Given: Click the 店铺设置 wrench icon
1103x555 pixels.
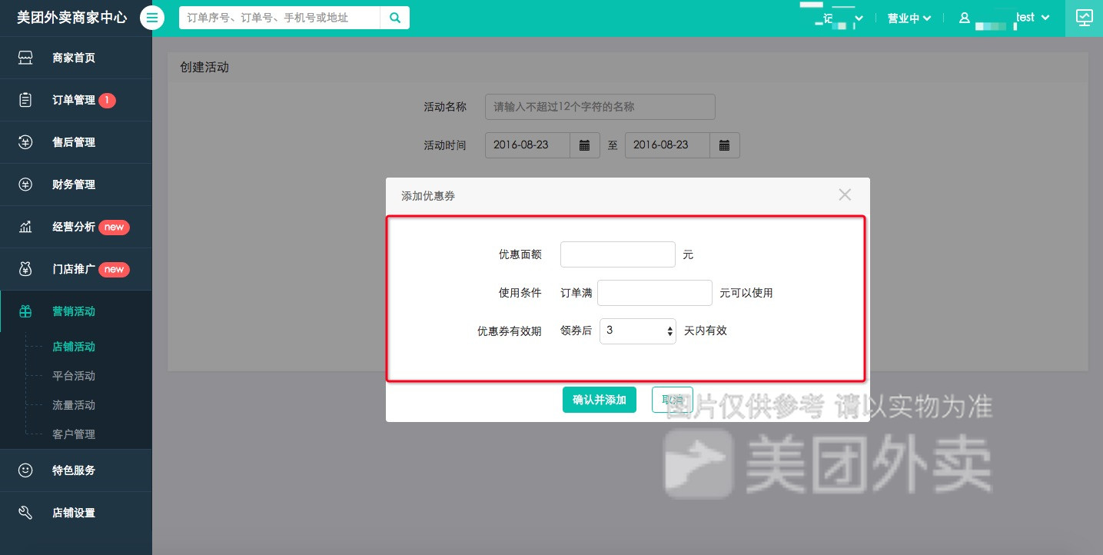Looking at the screenshot, I should [x=25, y=513].
